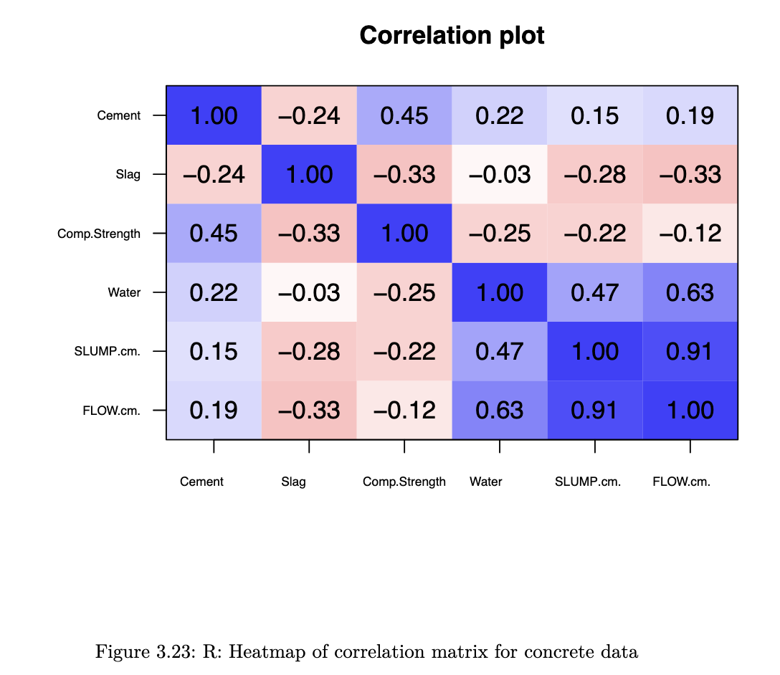Select the 0.47 cell in the Water row
The height and width of the screenshot is (675, 780).
pyautogui.click(x=595, y=292)
